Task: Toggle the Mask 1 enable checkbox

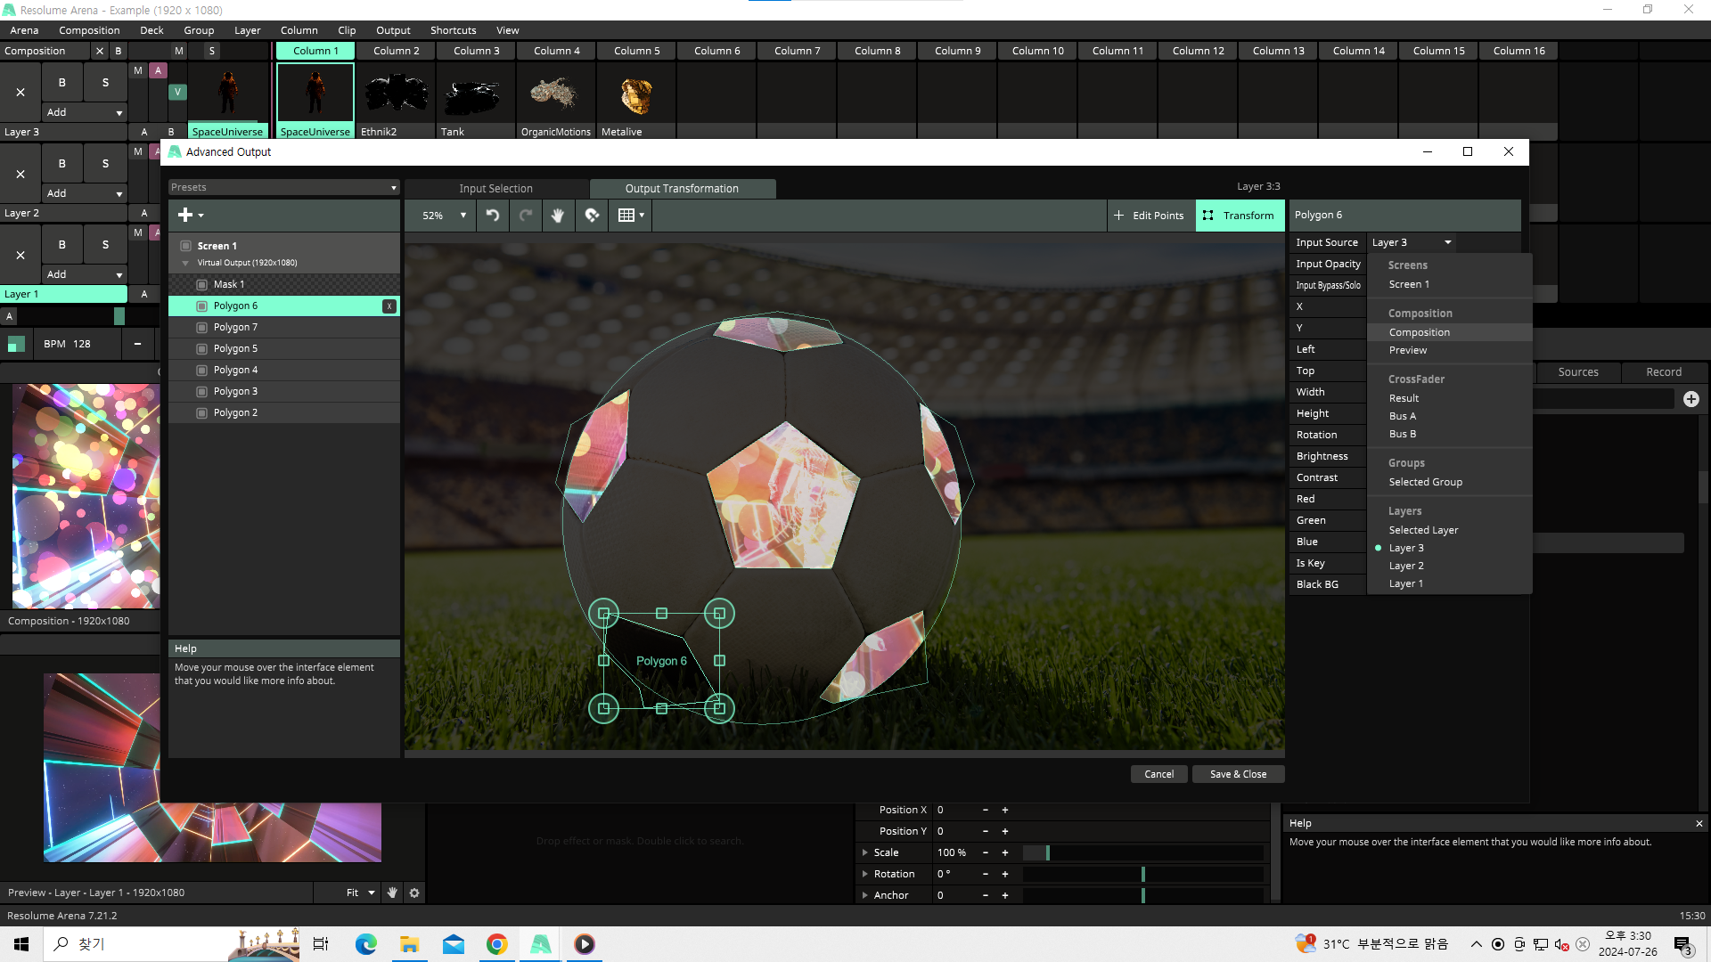Action: pos(201,285)
